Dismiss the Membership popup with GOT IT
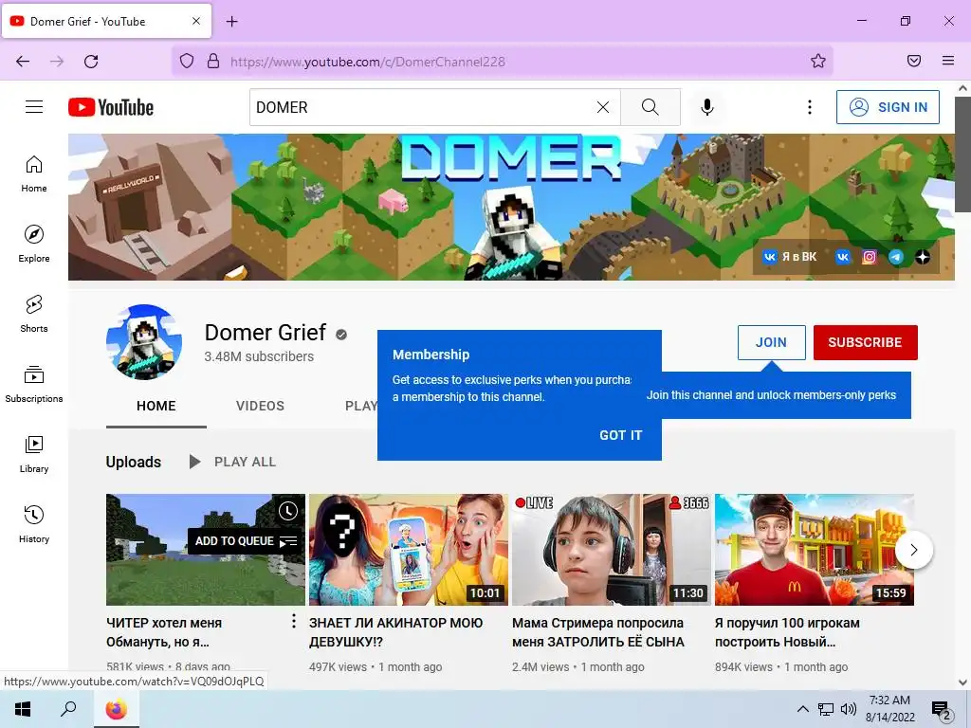The width and height of the screenshot is (971, 728). click(620, 435)
